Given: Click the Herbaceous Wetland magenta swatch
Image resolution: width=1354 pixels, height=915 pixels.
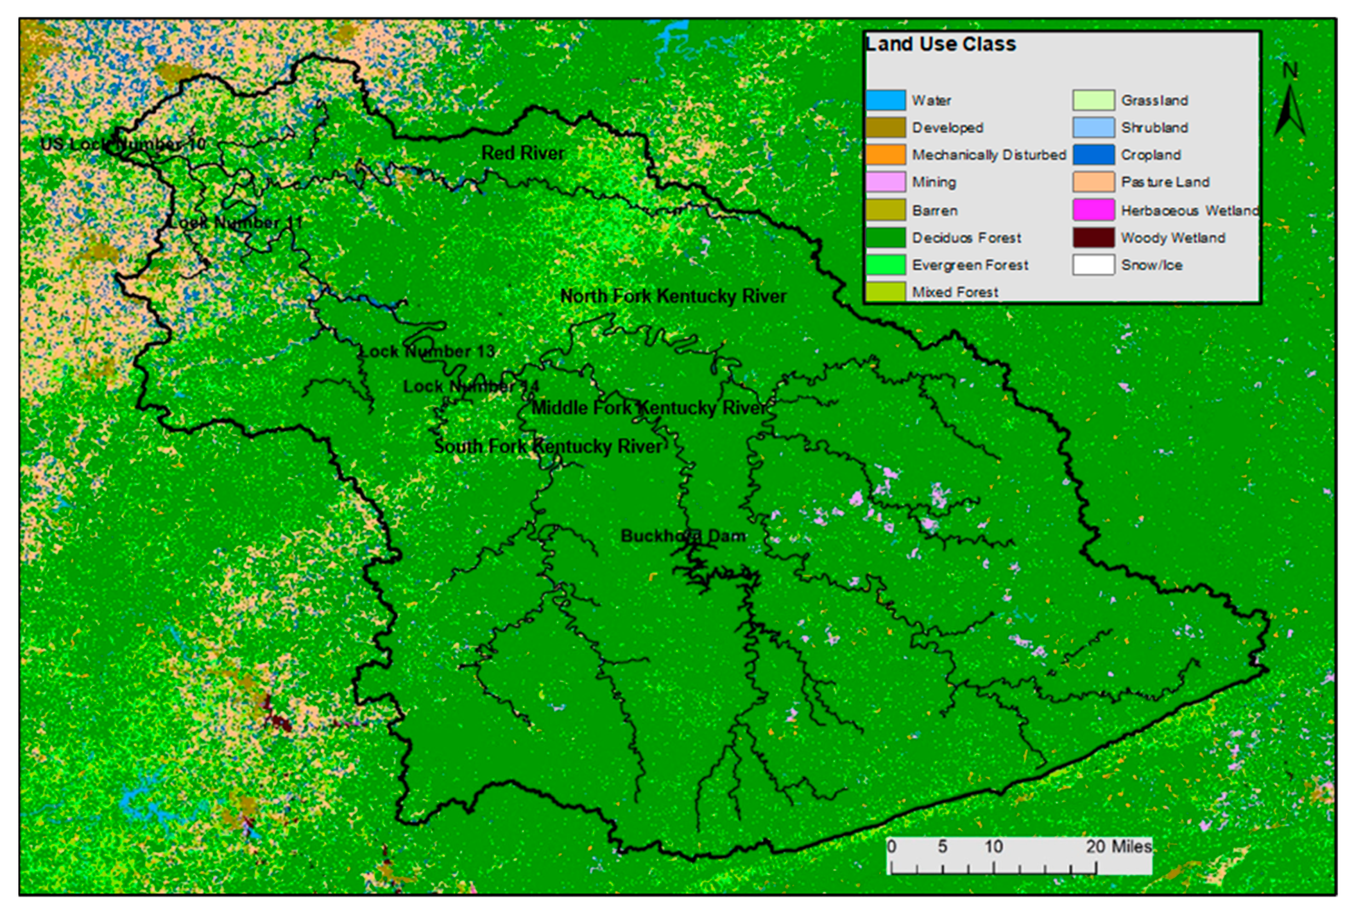Looking at the screenshot, I should 1093,210.
